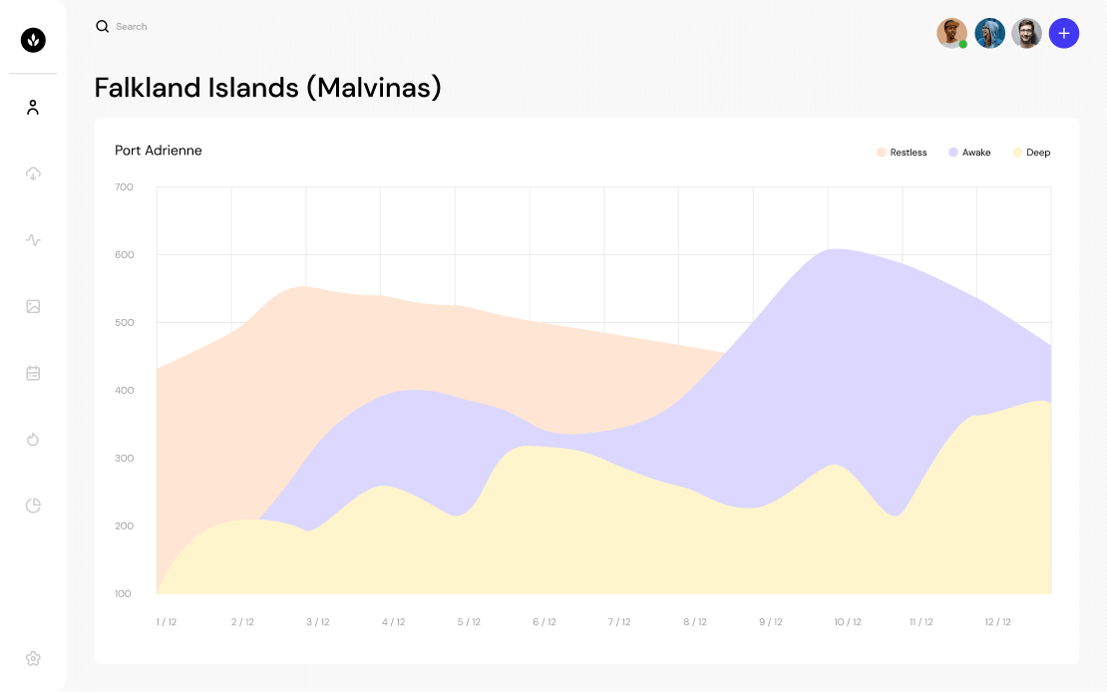This screenshot has height=692, width=1107.
Task: Open the user profile sidebar icon
Action: pos(33,108)
